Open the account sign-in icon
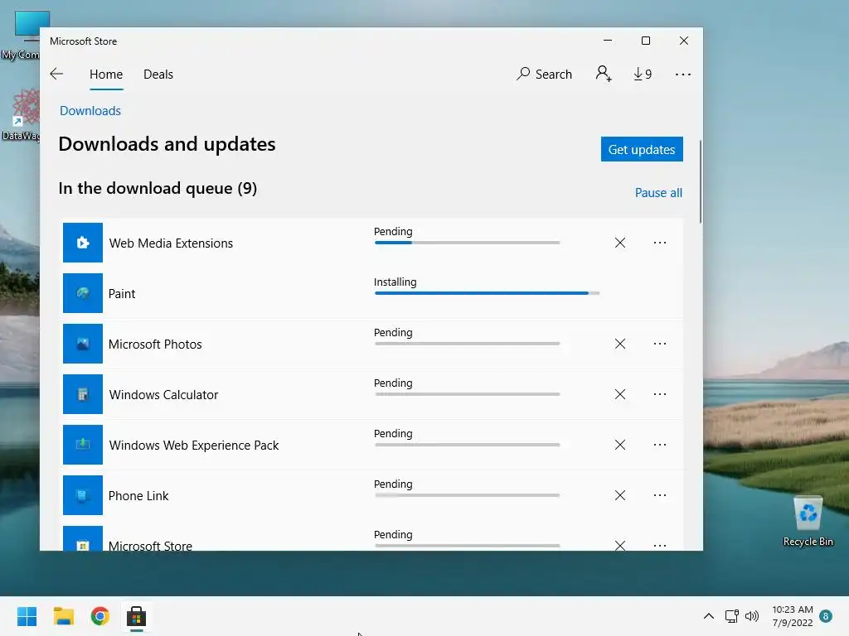This screenshot has width=849, height=636. pos(604,74)
